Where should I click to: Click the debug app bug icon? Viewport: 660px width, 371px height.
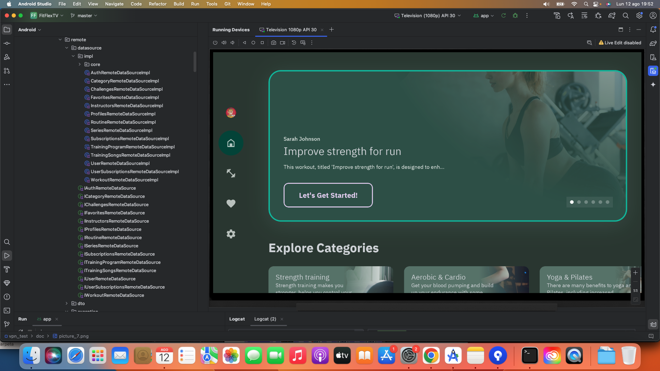(x=515, y=16)
